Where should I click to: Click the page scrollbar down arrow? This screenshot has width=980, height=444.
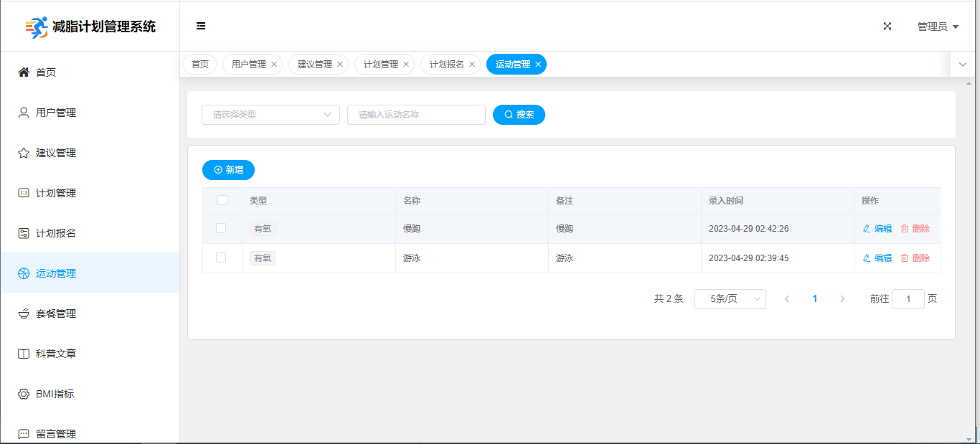pos(969,439)
